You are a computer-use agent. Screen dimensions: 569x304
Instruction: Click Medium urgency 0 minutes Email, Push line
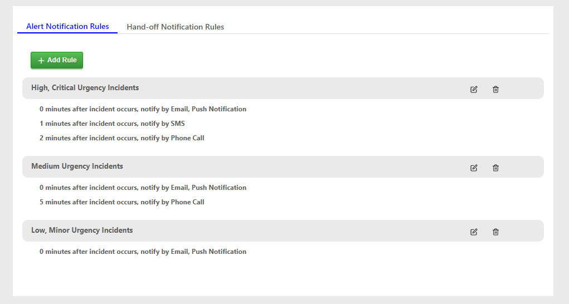(x=143, y=188)
